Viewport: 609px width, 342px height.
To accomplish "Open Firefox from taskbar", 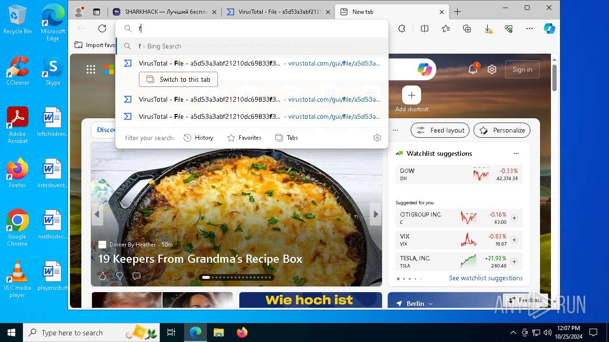I will [x=242, y=332].
